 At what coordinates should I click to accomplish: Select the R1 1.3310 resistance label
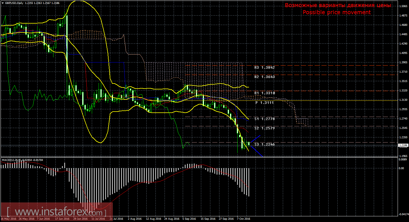(264, 93)
